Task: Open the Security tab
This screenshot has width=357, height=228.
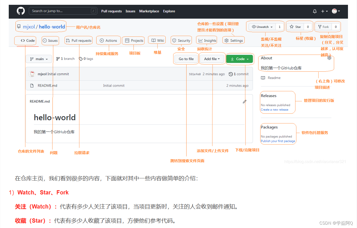Action: click(x=181, y=41)
